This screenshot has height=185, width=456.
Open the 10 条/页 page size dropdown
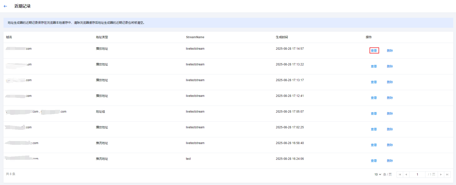coord(378,175)
